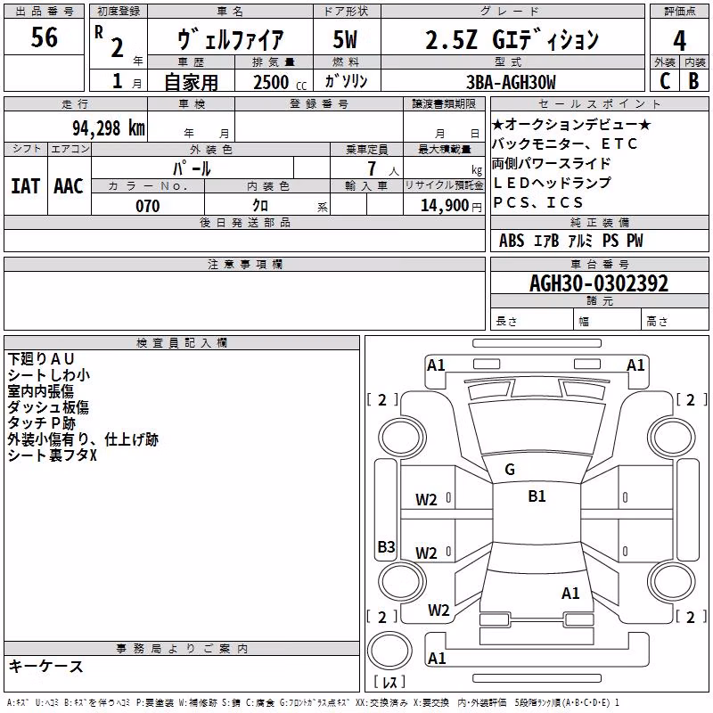Screen dimensions: 713x713
Task: Select the 幅 dimension field
Action: click(608, 319)
